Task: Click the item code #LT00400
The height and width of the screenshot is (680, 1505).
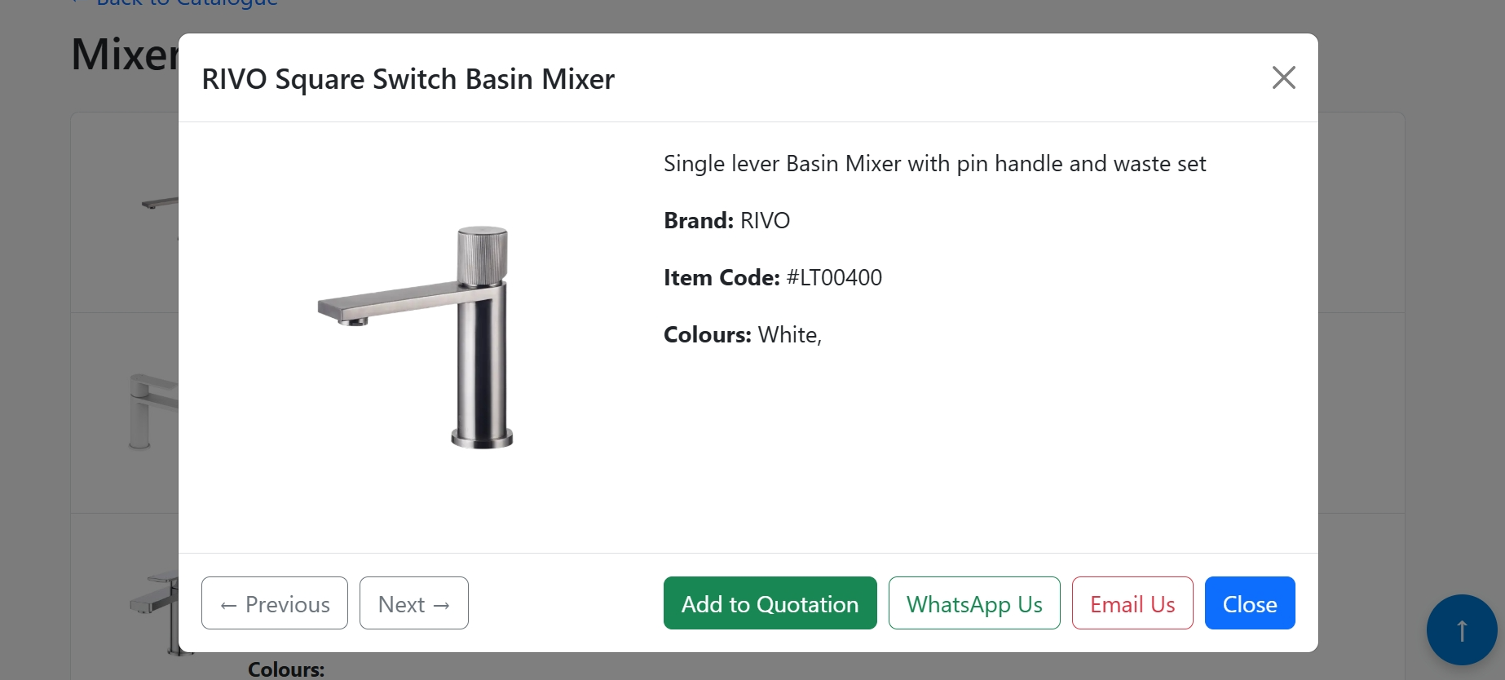Action: coord(833,278)
